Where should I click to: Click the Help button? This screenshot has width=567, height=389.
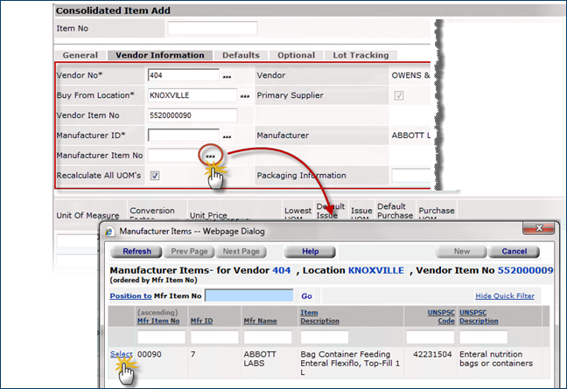click(310, 252)
